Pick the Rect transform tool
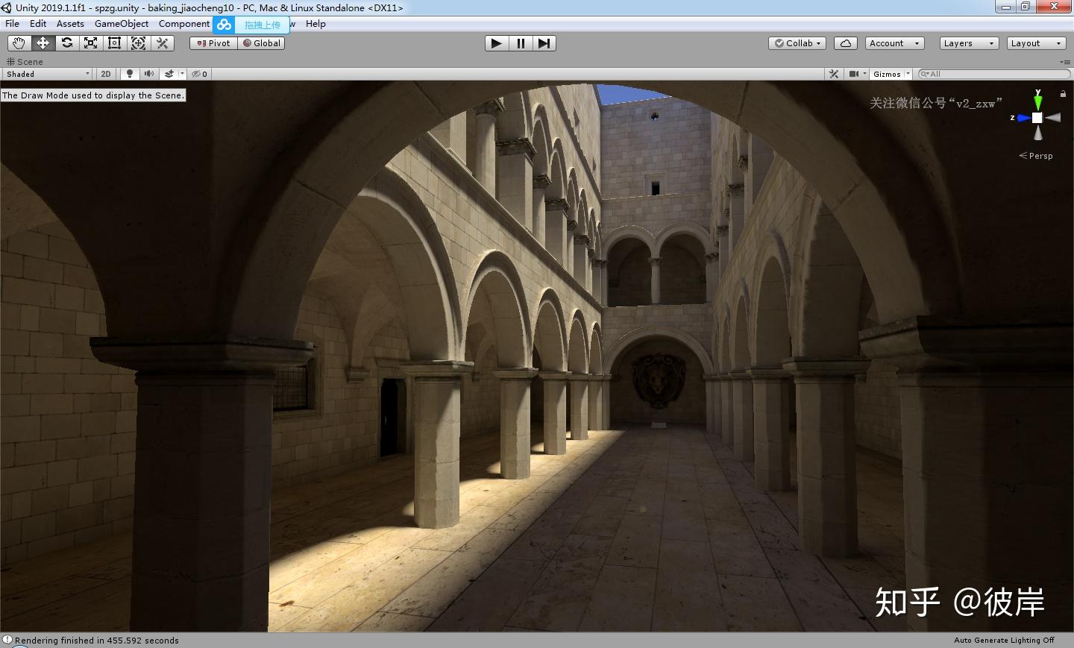Viewport: 1074px width, 648px height. 114,43
